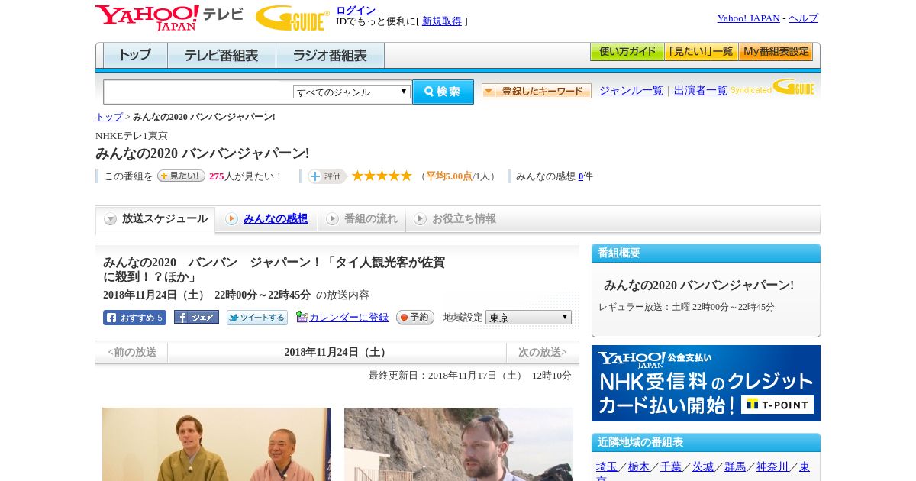Open the みんなの感想 0件 count link
The height and width of the screenshot is (481, 916).
point(581,176)
